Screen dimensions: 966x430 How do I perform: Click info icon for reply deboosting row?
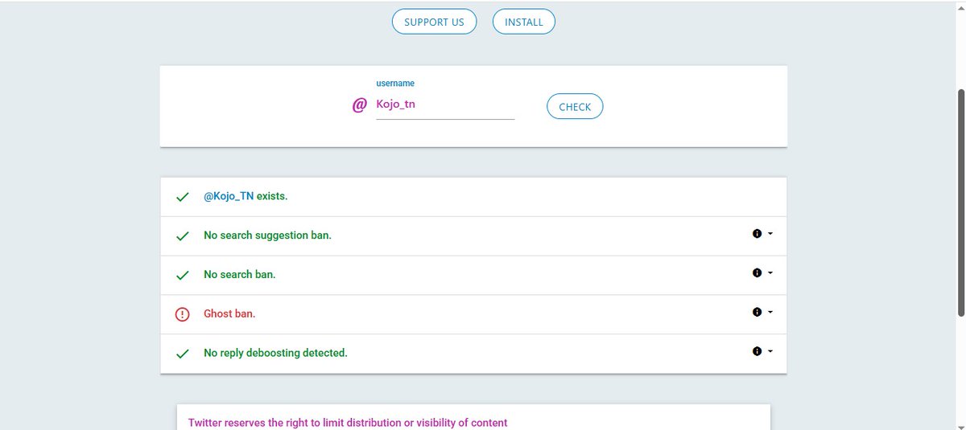click(x=757, y=351)
